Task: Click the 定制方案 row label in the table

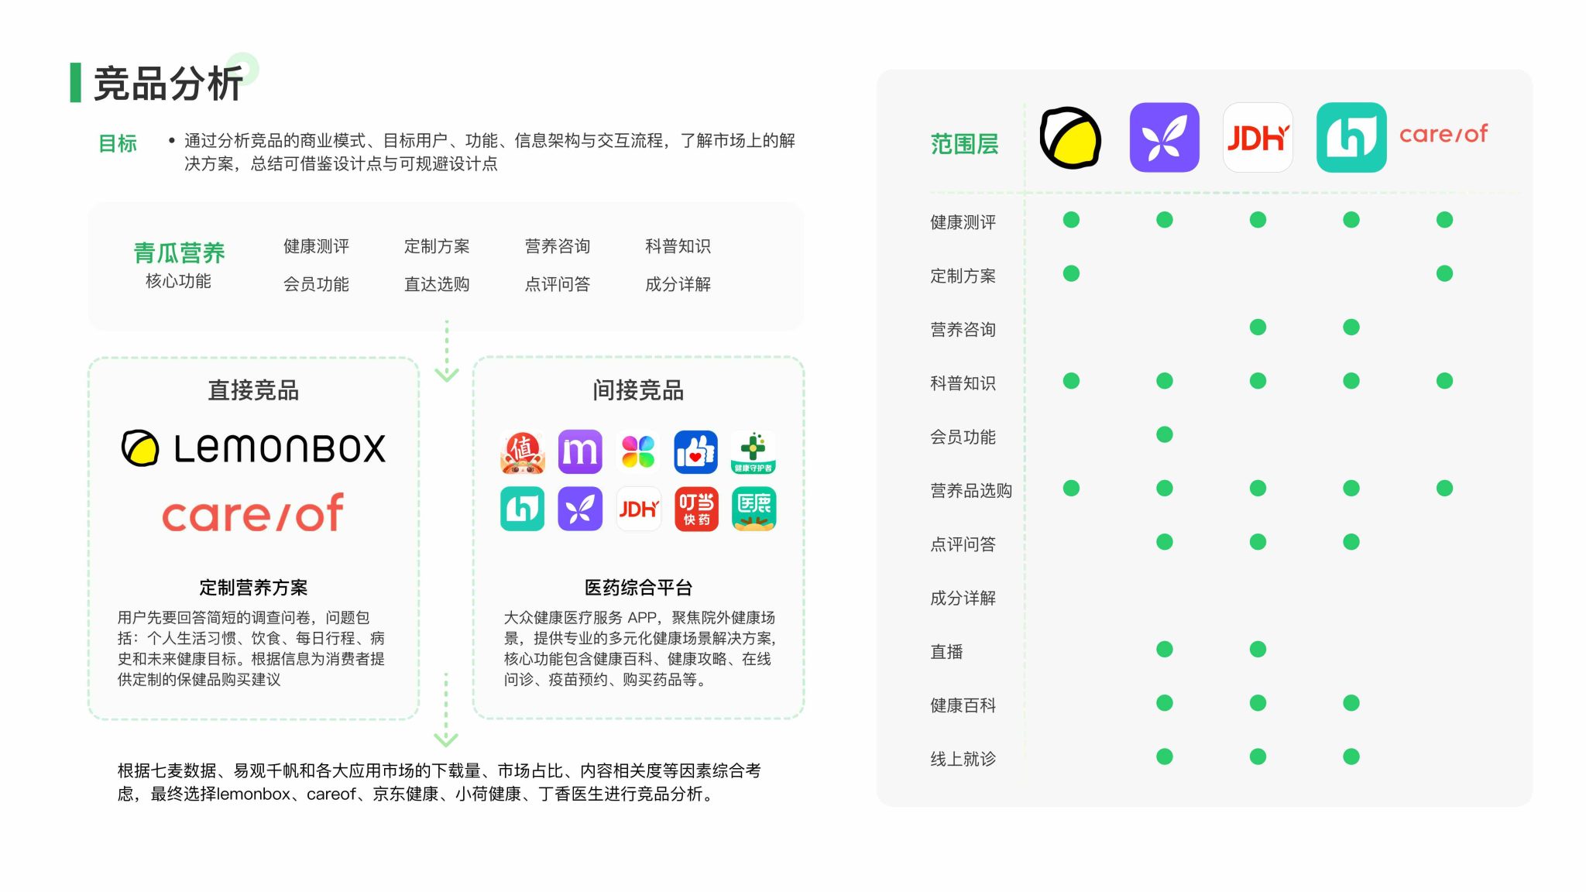Action: click(x=963, y=276)
